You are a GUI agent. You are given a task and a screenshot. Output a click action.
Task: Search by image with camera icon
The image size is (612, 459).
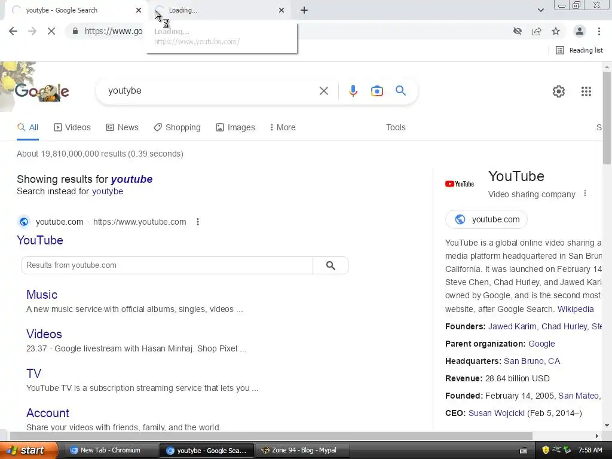pos(377,91)
